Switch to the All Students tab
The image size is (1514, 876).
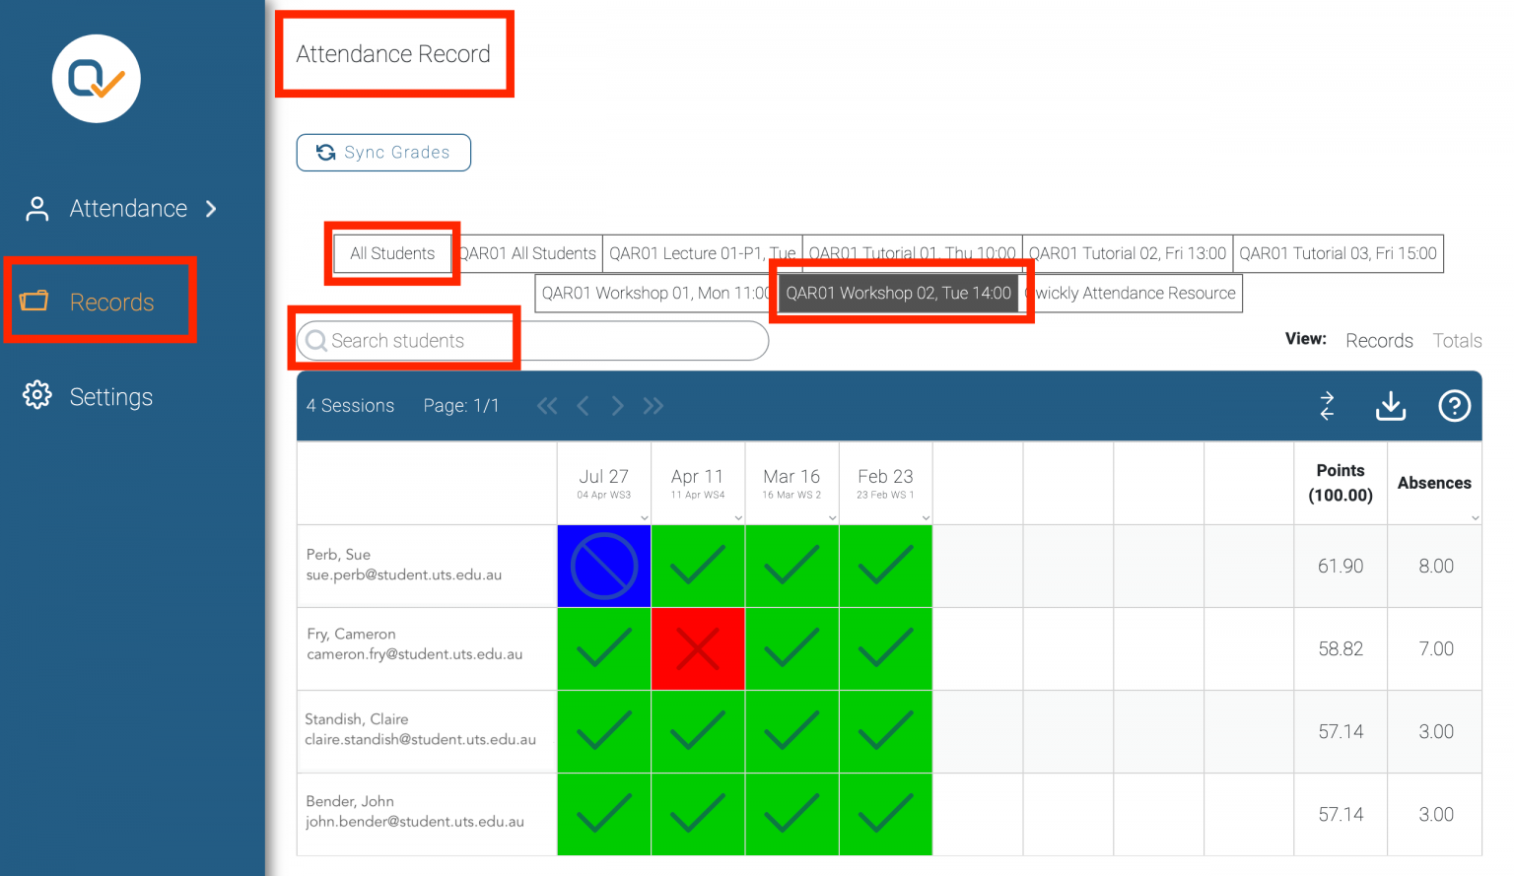click(392, 253)
